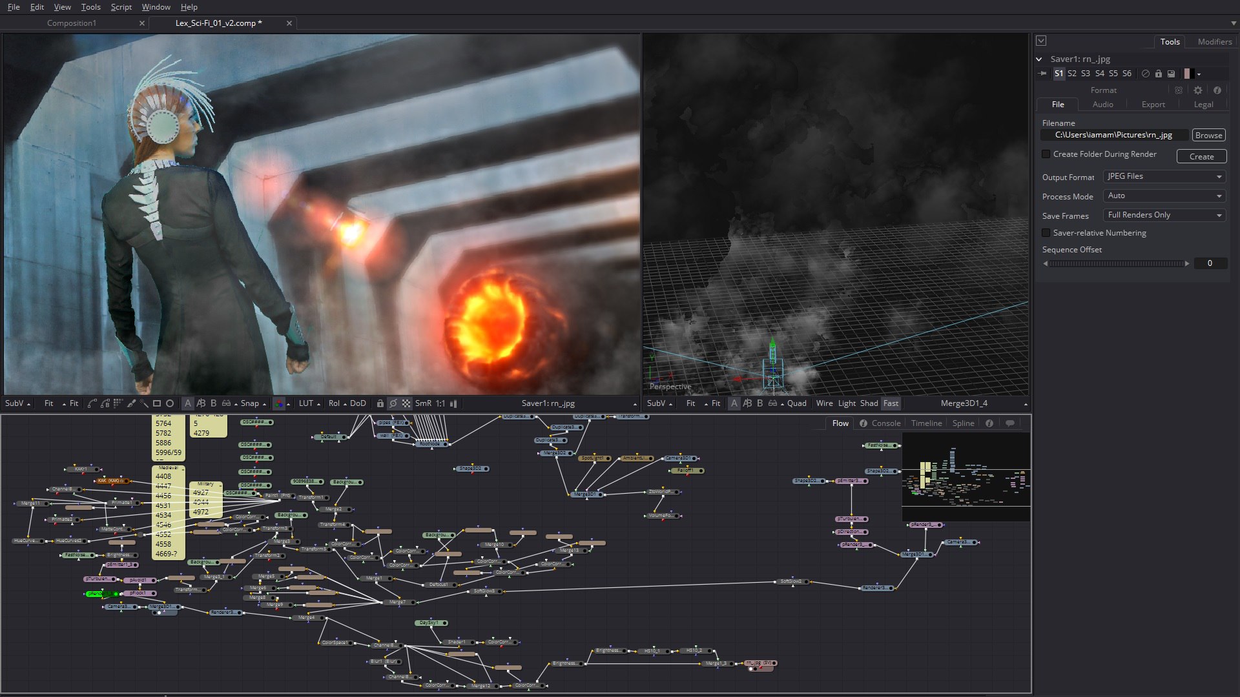Viewport: 1240px width, 697px height.
Task: Click the info icon after the Spline tab
Action: click(989, 423)
